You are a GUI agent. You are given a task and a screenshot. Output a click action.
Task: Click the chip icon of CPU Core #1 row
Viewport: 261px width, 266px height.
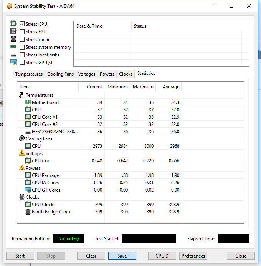(x=28, y=117)
